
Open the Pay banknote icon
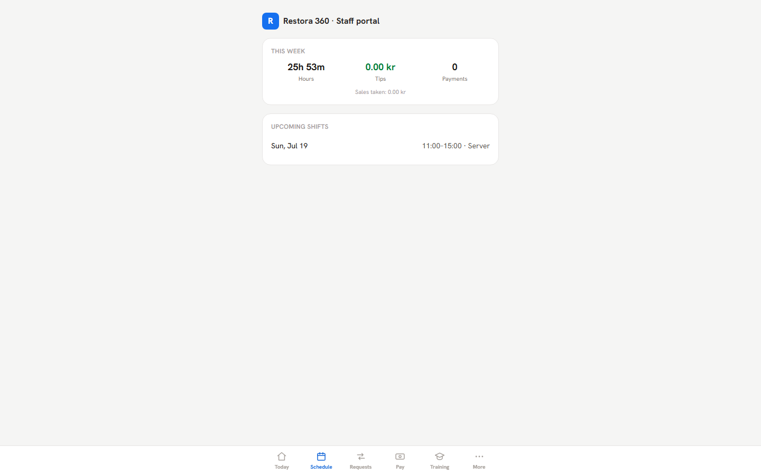coord(400,457)
